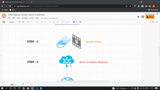Undo the last change
The image size is (160, 90).
[x=28, y=22]
